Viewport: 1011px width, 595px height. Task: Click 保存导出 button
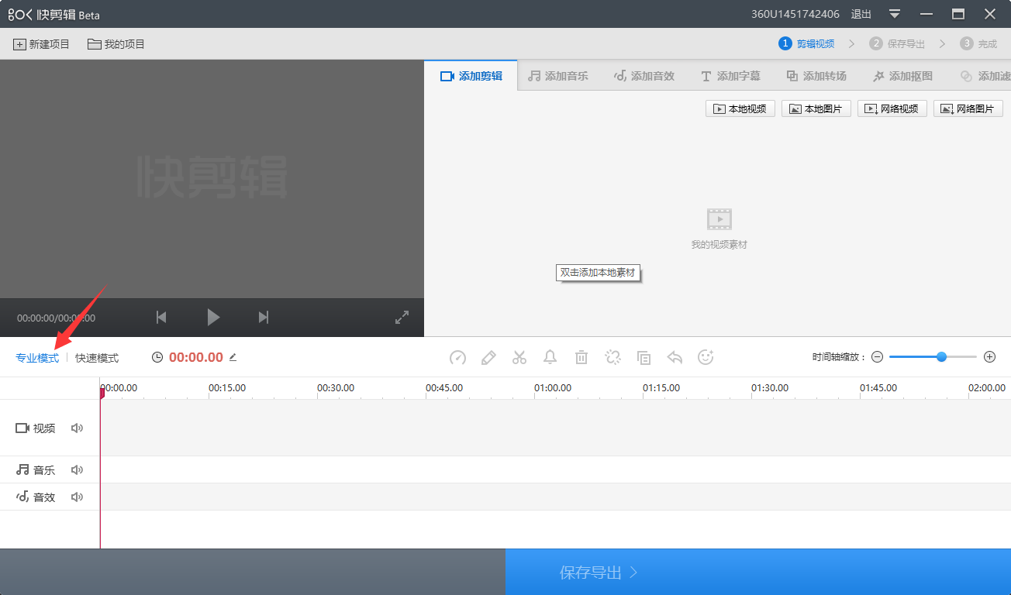coord(758,572)
